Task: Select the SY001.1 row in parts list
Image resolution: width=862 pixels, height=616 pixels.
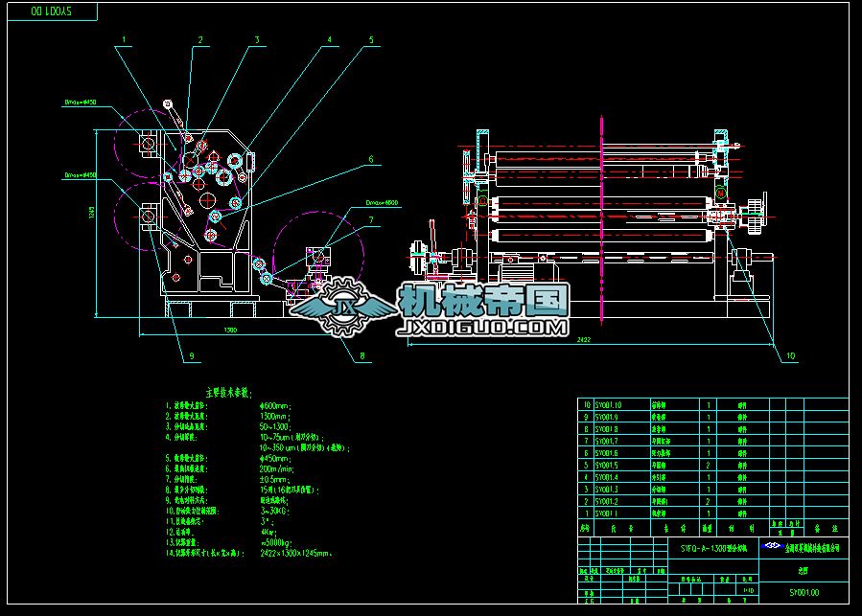Action: coord(608,513)
